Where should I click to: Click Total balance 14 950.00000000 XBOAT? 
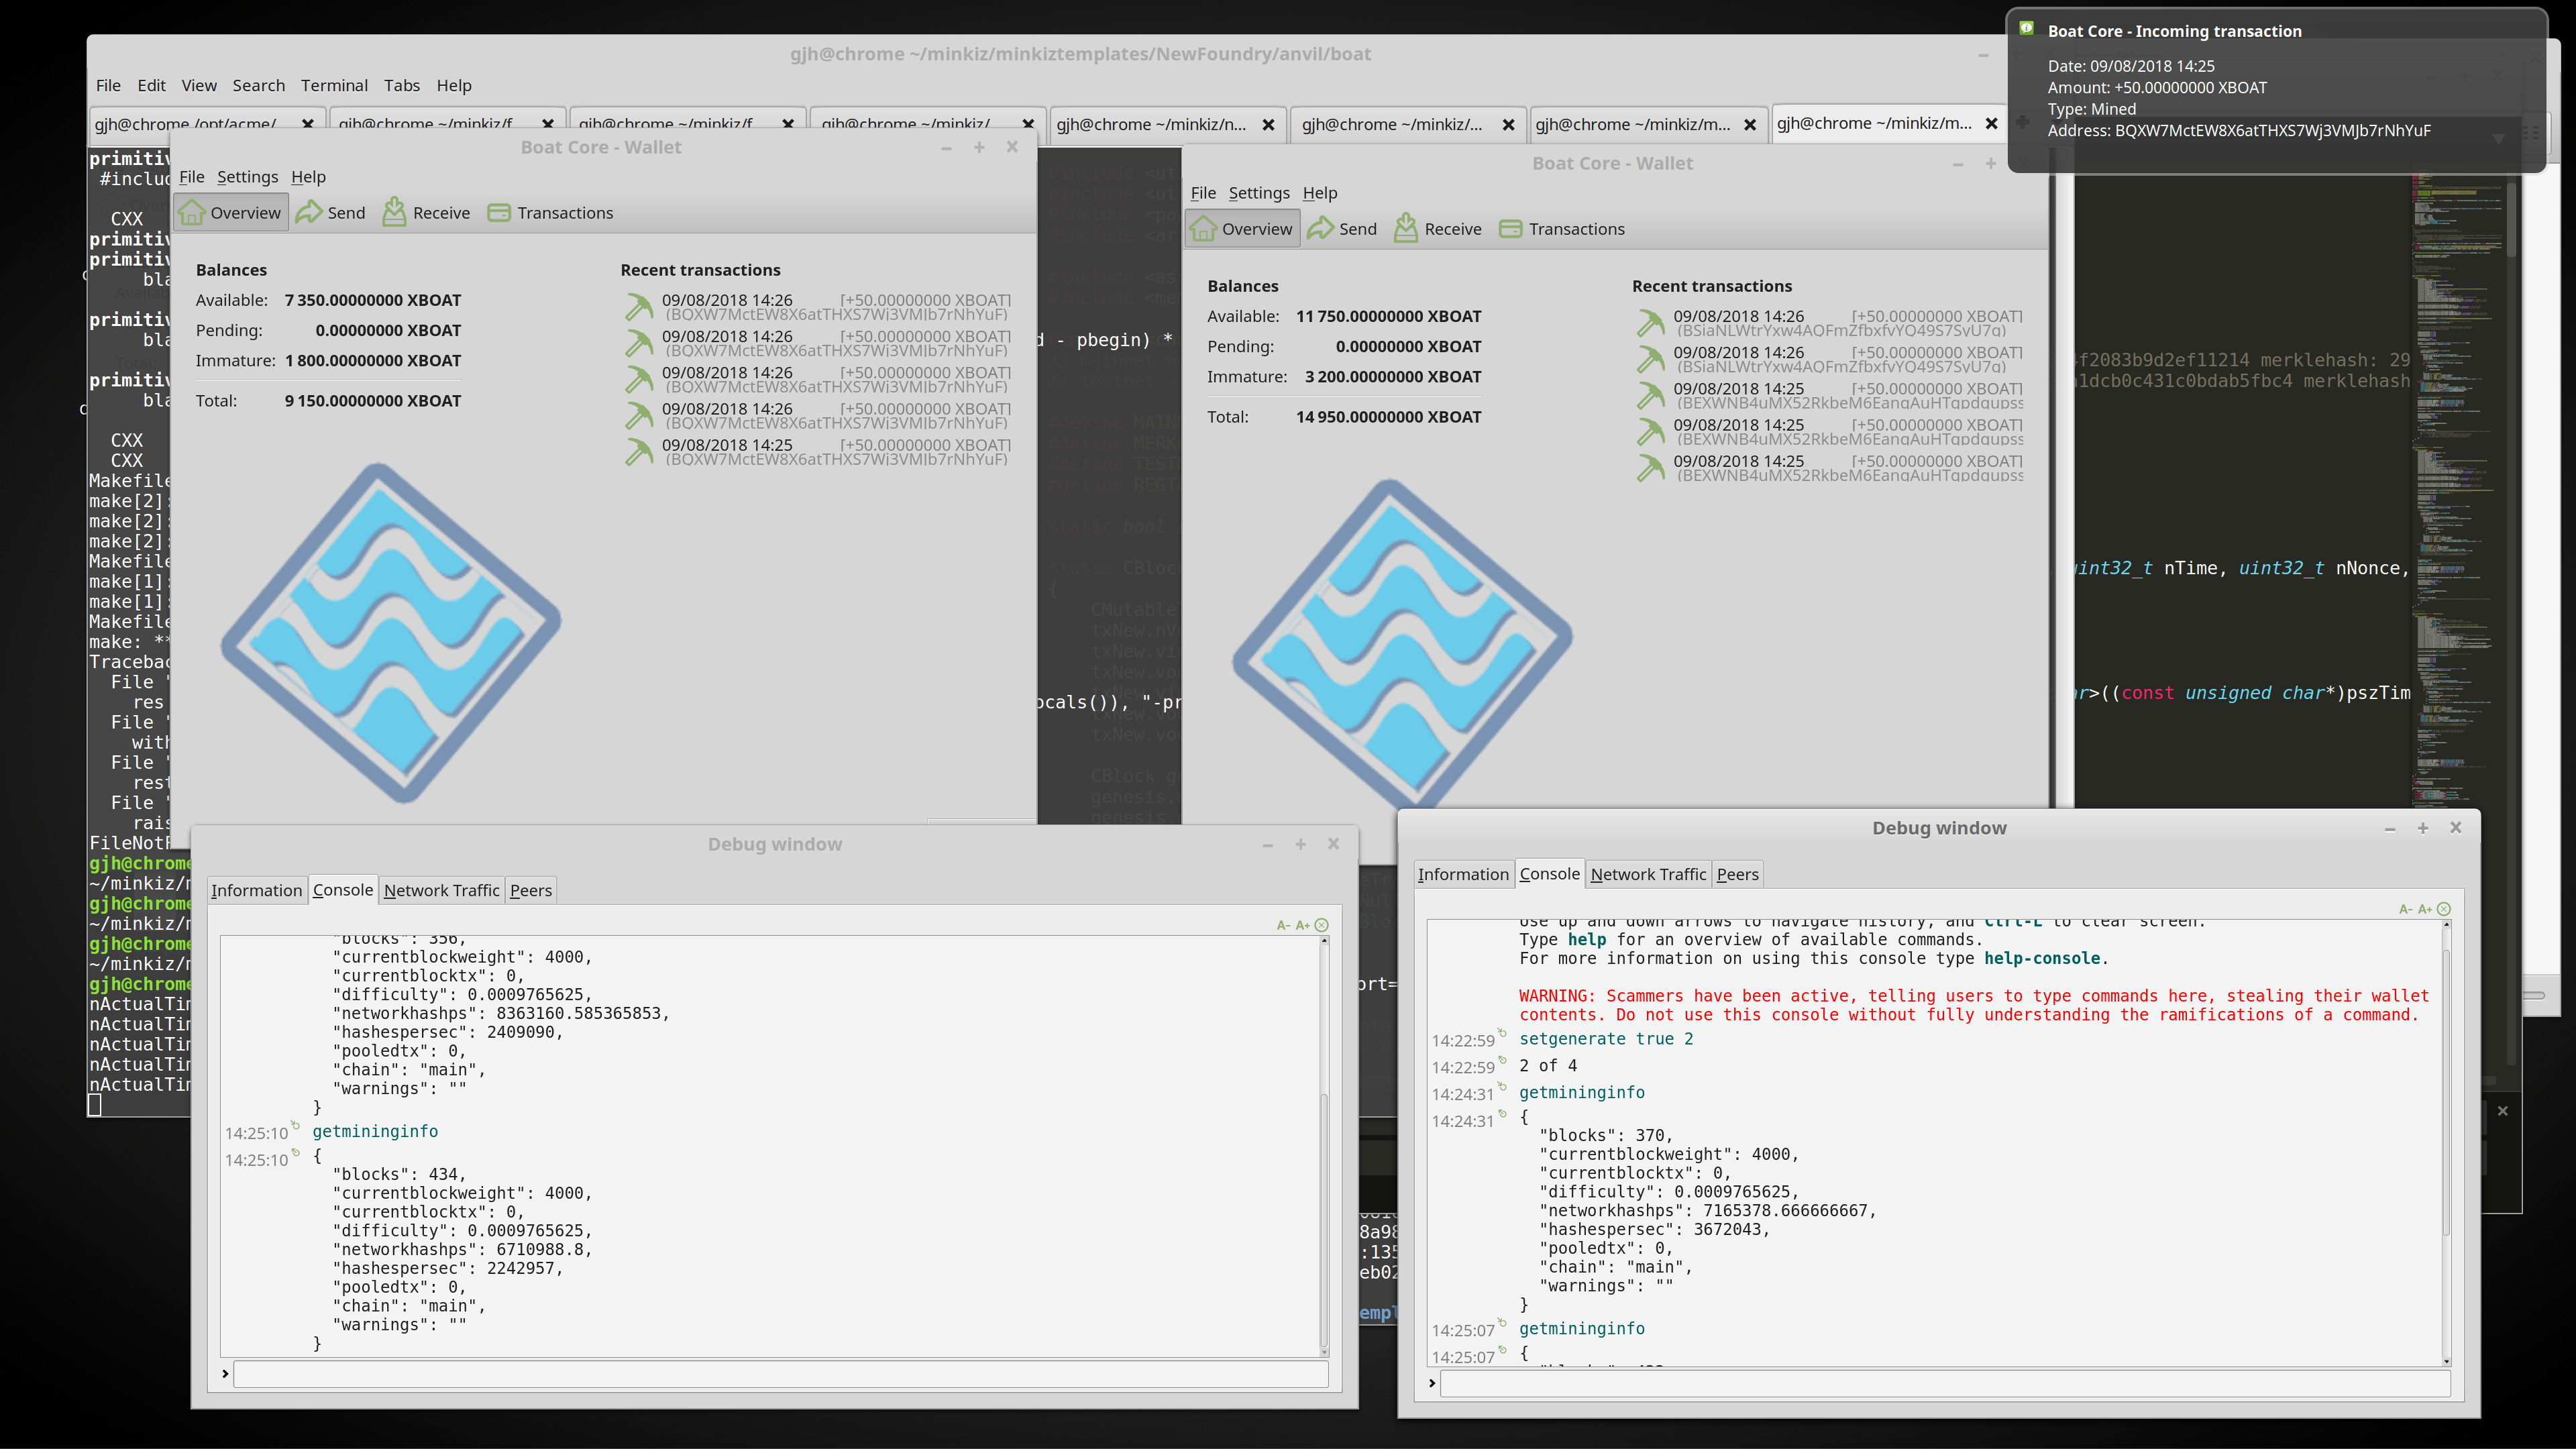pos(1389,417)
